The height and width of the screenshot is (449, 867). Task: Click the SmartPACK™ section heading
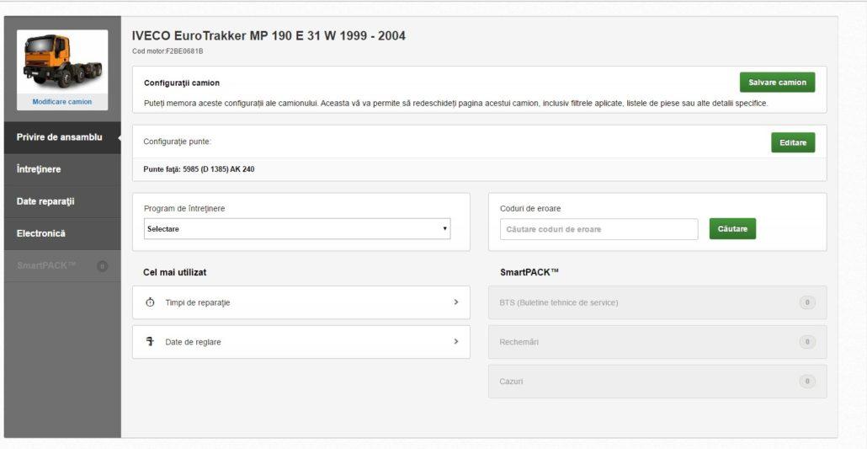click(x=529, y=272)
